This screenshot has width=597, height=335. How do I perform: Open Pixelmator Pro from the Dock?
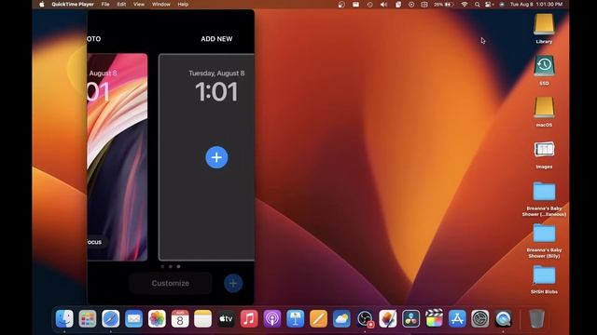(x=388, y=318)
